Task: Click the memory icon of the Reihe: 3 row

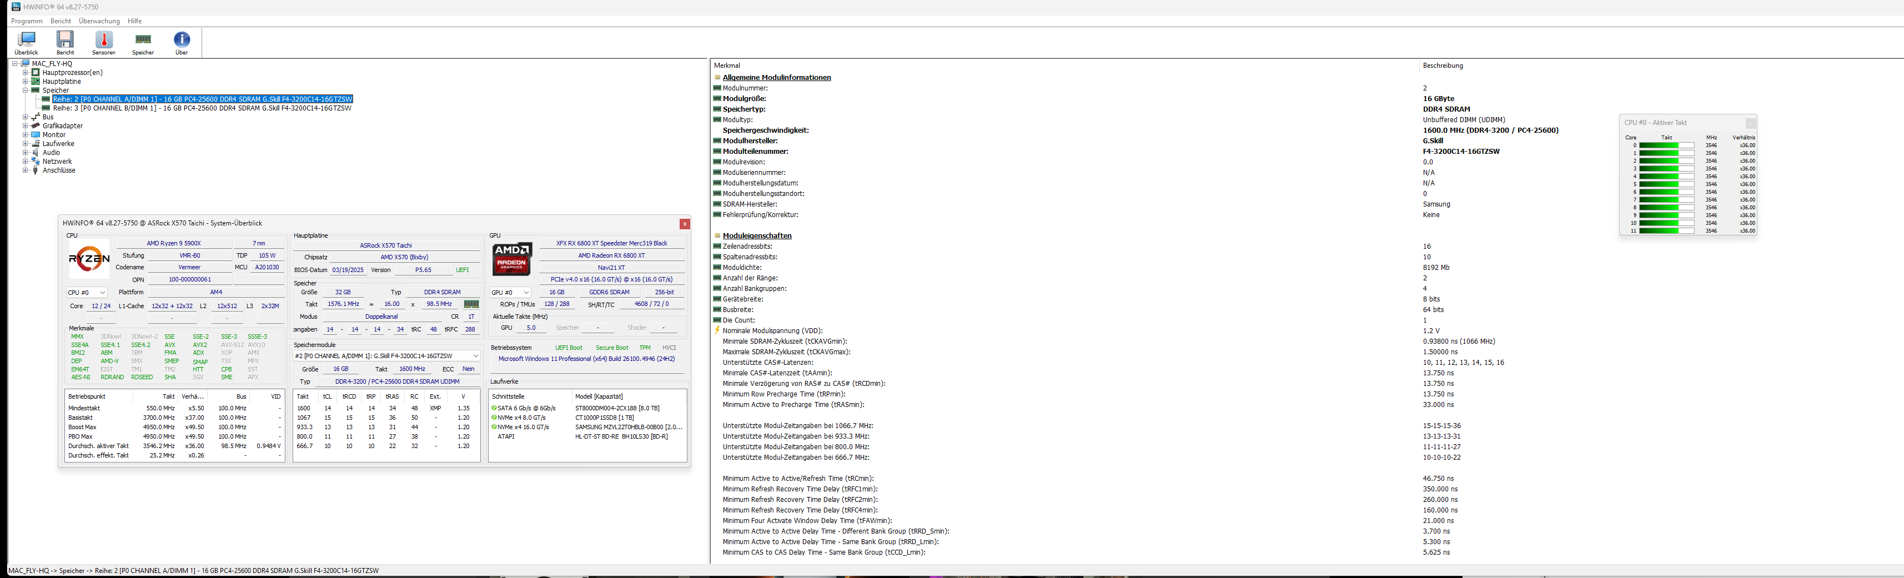Action: point(46,108)
